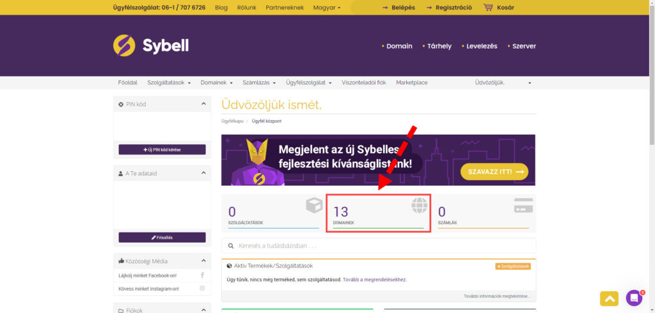Click the SZAVAZZ ITT! banner button

tap(494, 172)
